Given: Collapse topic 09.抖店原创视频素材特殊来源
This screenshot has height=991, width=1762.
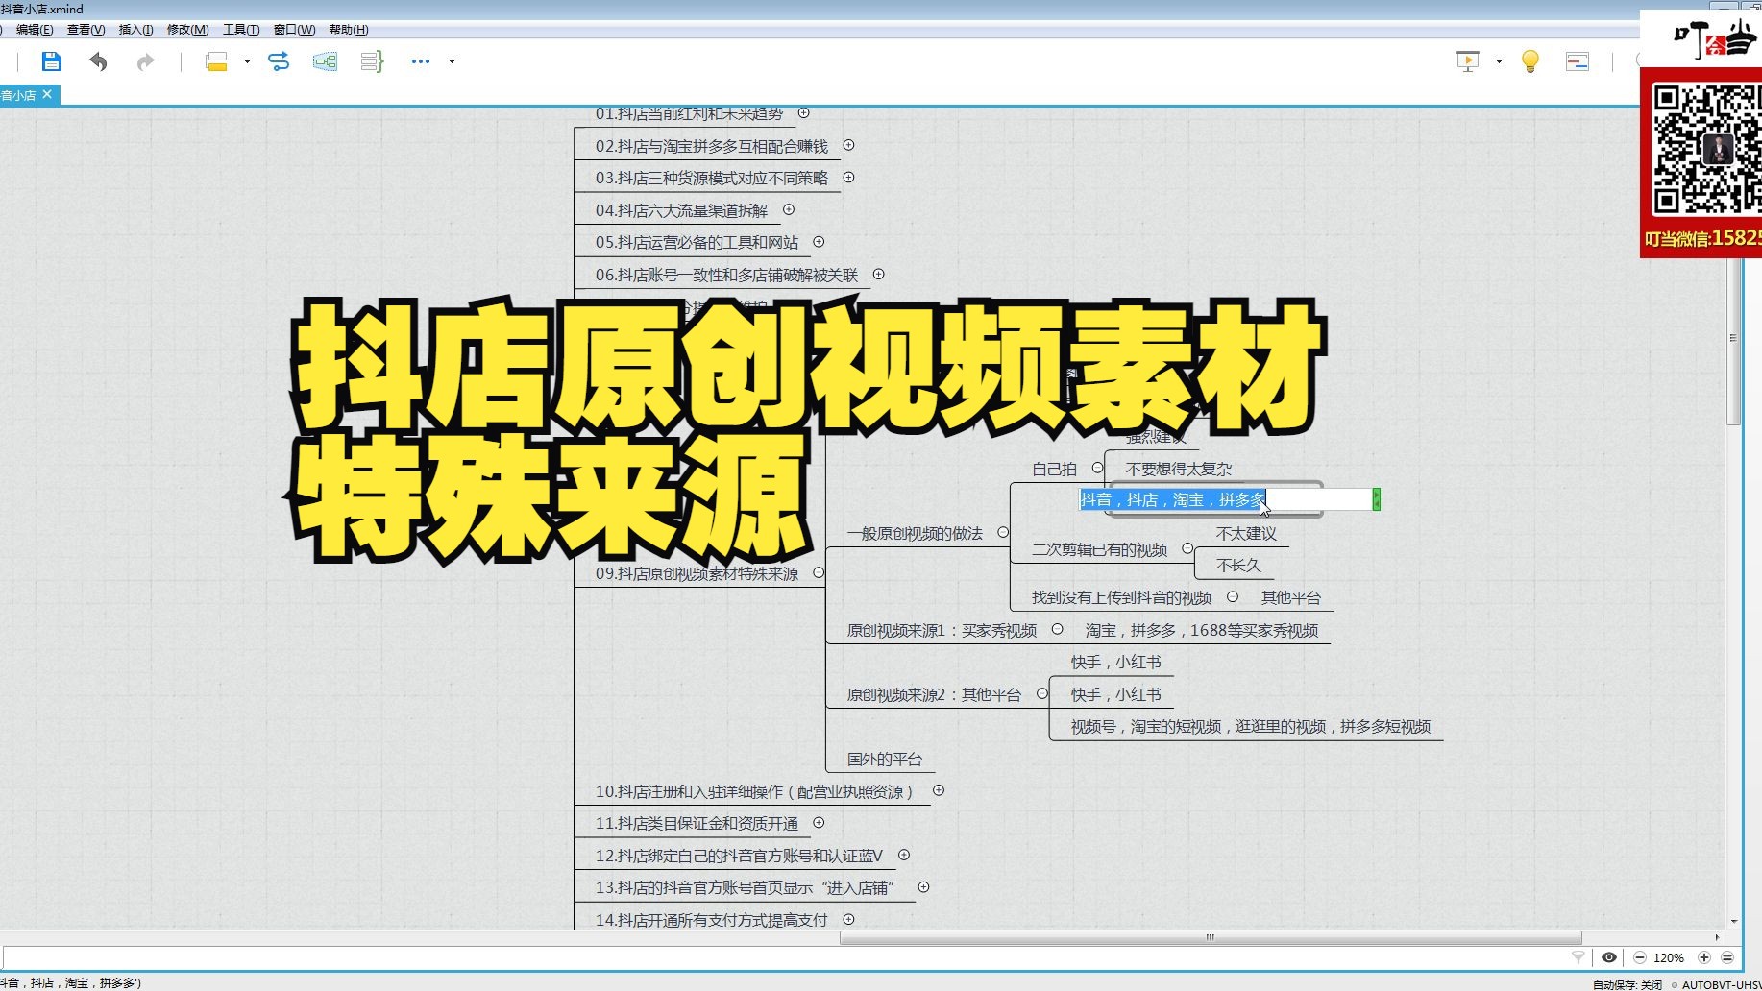Looking at the screenshot, I should tap(819, 572).
